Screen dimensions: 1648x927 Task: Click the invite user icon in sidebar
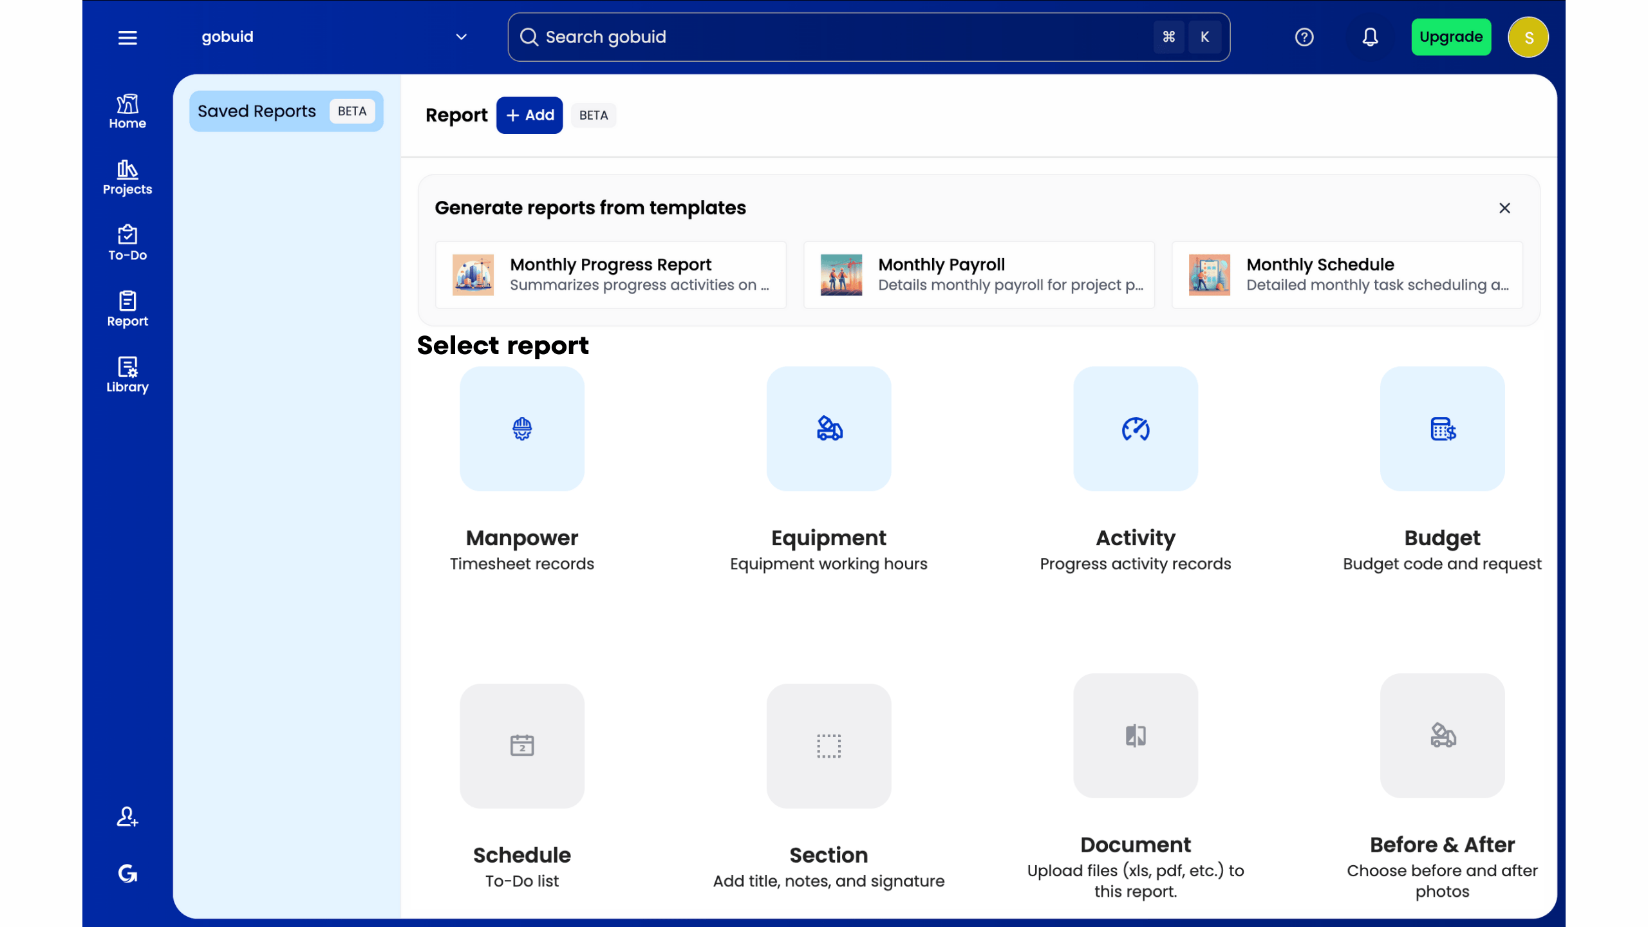[127, 817]
